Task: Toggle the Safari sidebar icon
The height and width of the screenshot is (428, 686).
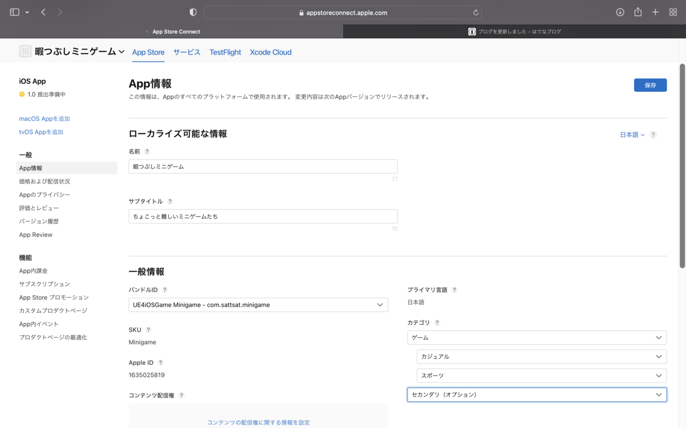Action: [x=15, y=12]
